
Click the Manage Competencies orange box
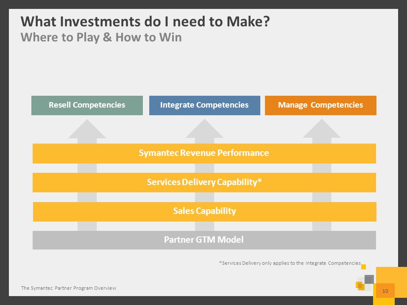click(321, 105)
